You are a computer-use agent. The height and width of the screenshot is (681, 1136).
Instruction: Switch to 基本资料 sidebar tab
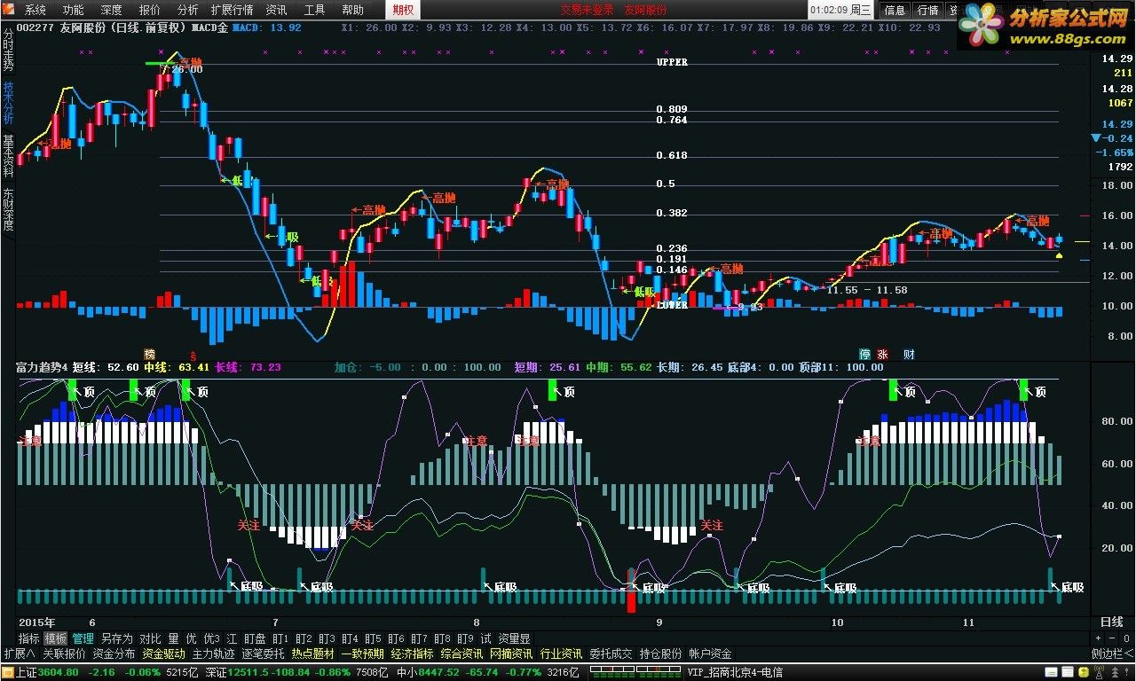(x=8, y=156)
